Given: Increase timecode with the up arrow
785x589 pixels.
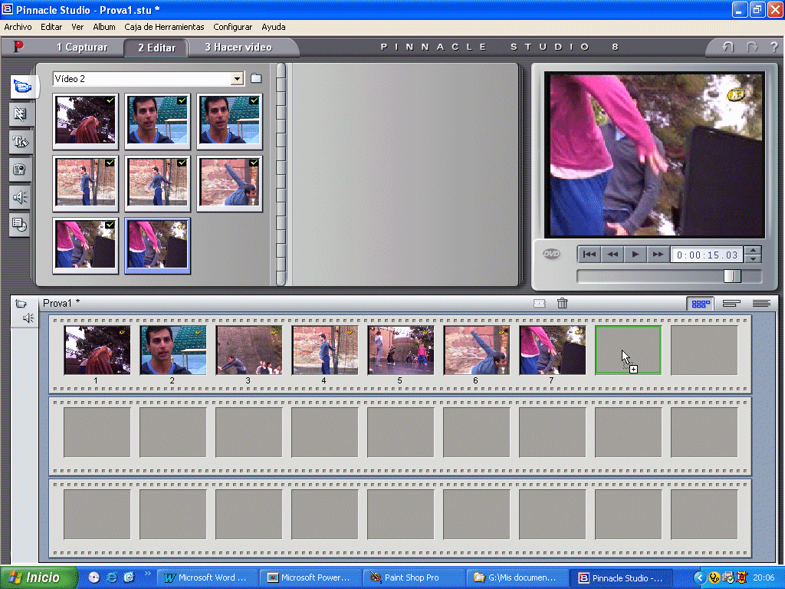Looking at the screenshot, I should coord(753,251).
